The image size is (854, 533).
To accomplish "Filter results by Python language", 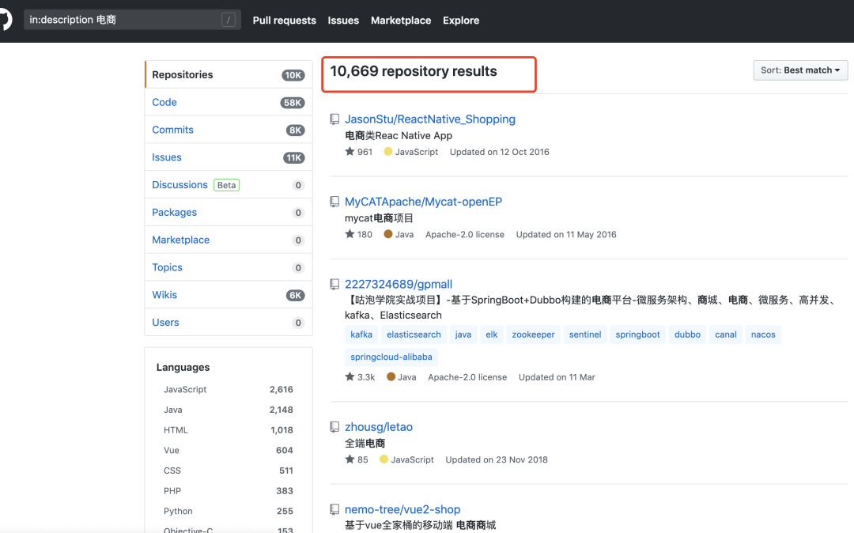I will pos(229,511).
